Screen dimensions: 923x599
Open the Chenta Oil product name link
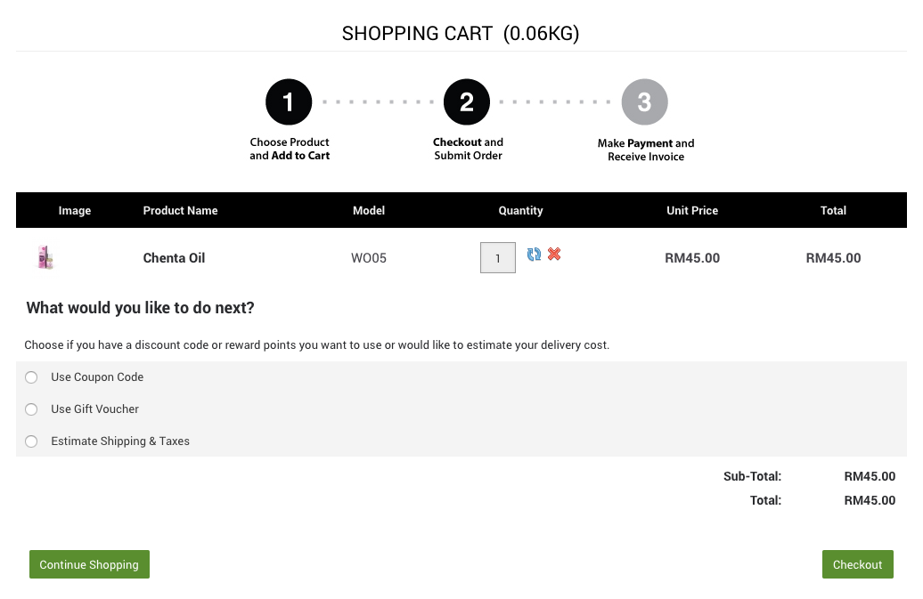174,258
